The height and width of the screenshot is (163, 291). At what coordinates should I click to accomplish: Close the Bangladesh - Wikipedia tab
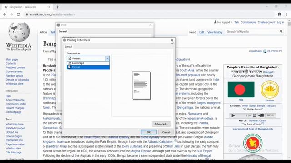[50, 7]
